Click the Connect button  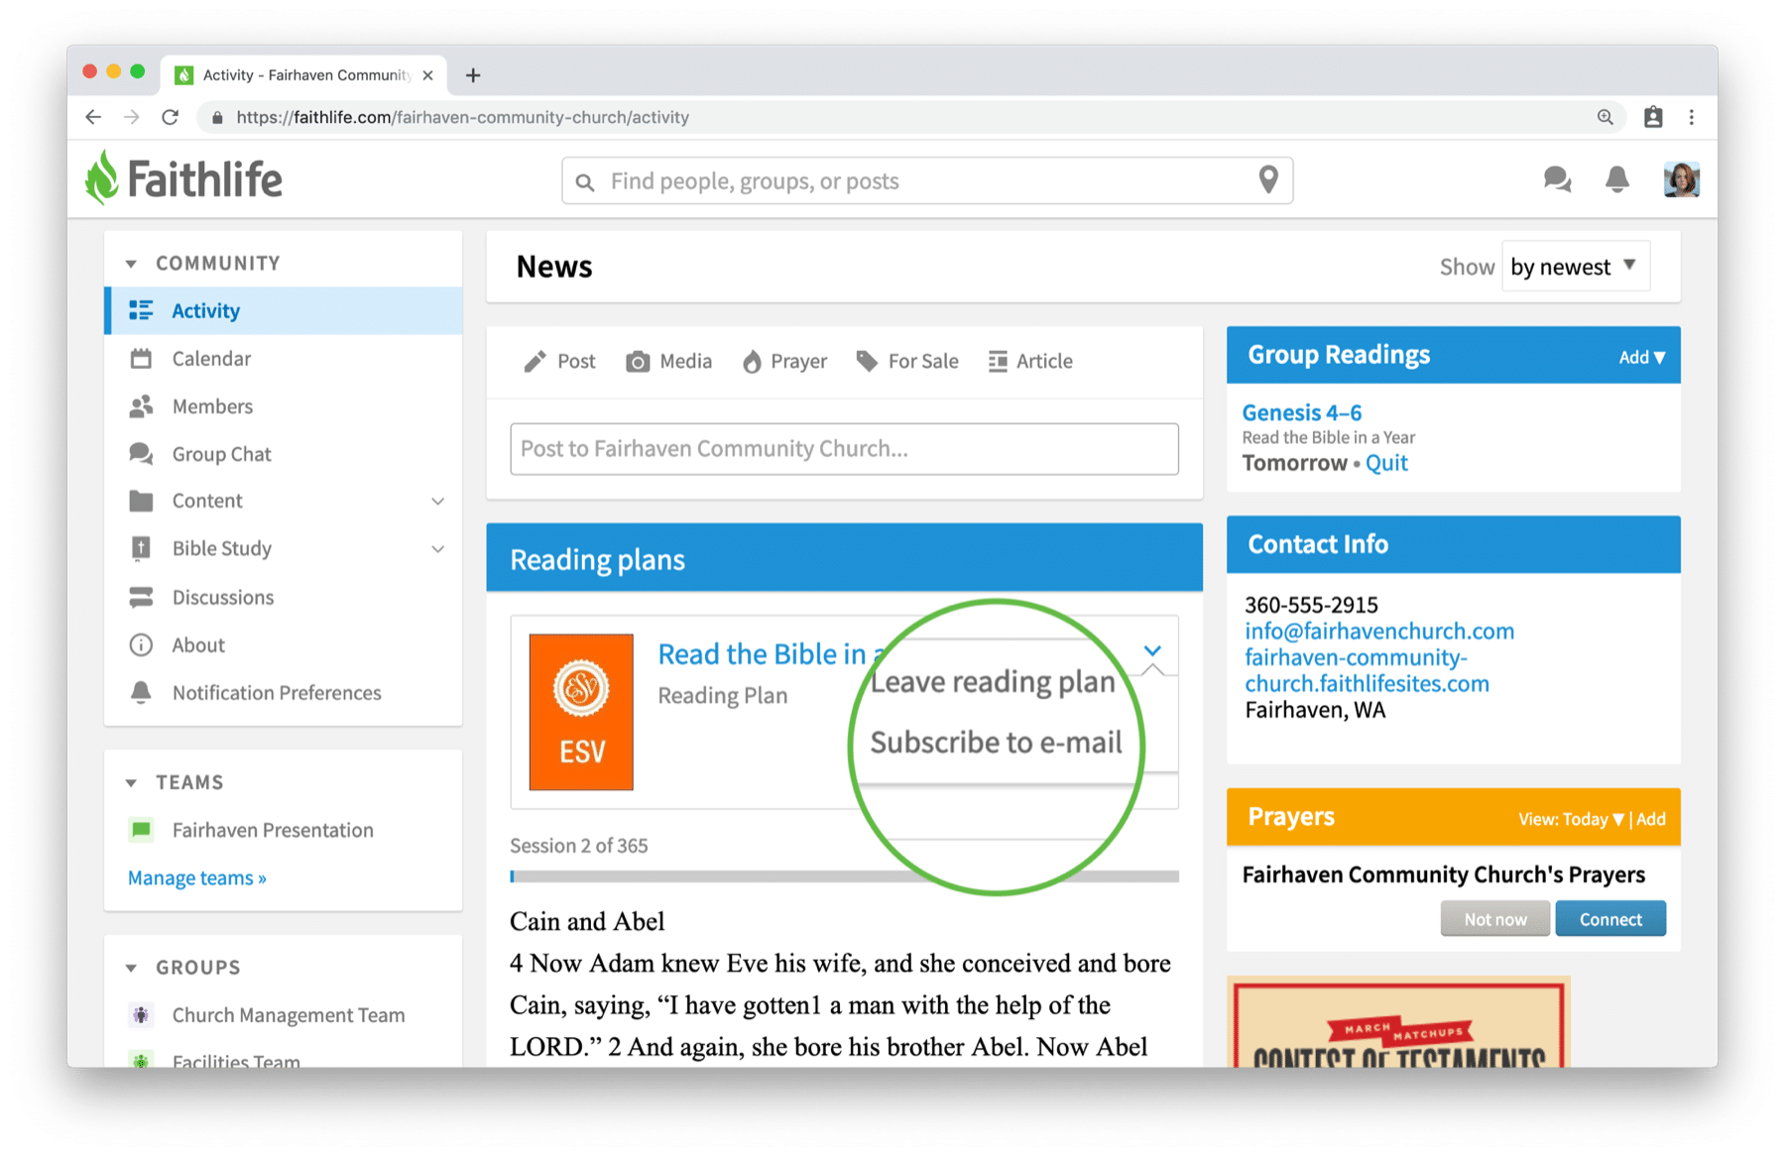[x=1610, y=919]
